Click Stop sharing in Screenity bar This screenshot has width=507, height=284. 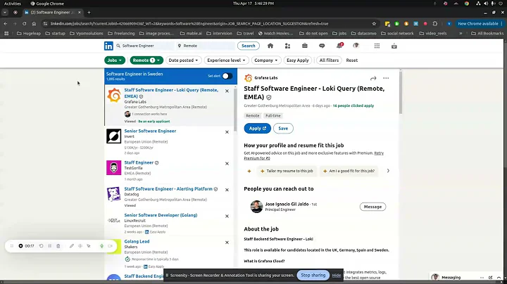coord(313,276)
